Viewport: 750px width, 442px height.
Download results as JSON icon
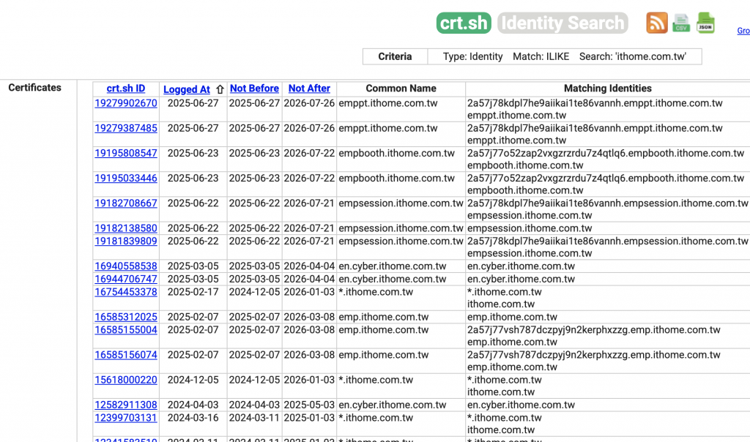pyautogui.click(x=705, y=23)
